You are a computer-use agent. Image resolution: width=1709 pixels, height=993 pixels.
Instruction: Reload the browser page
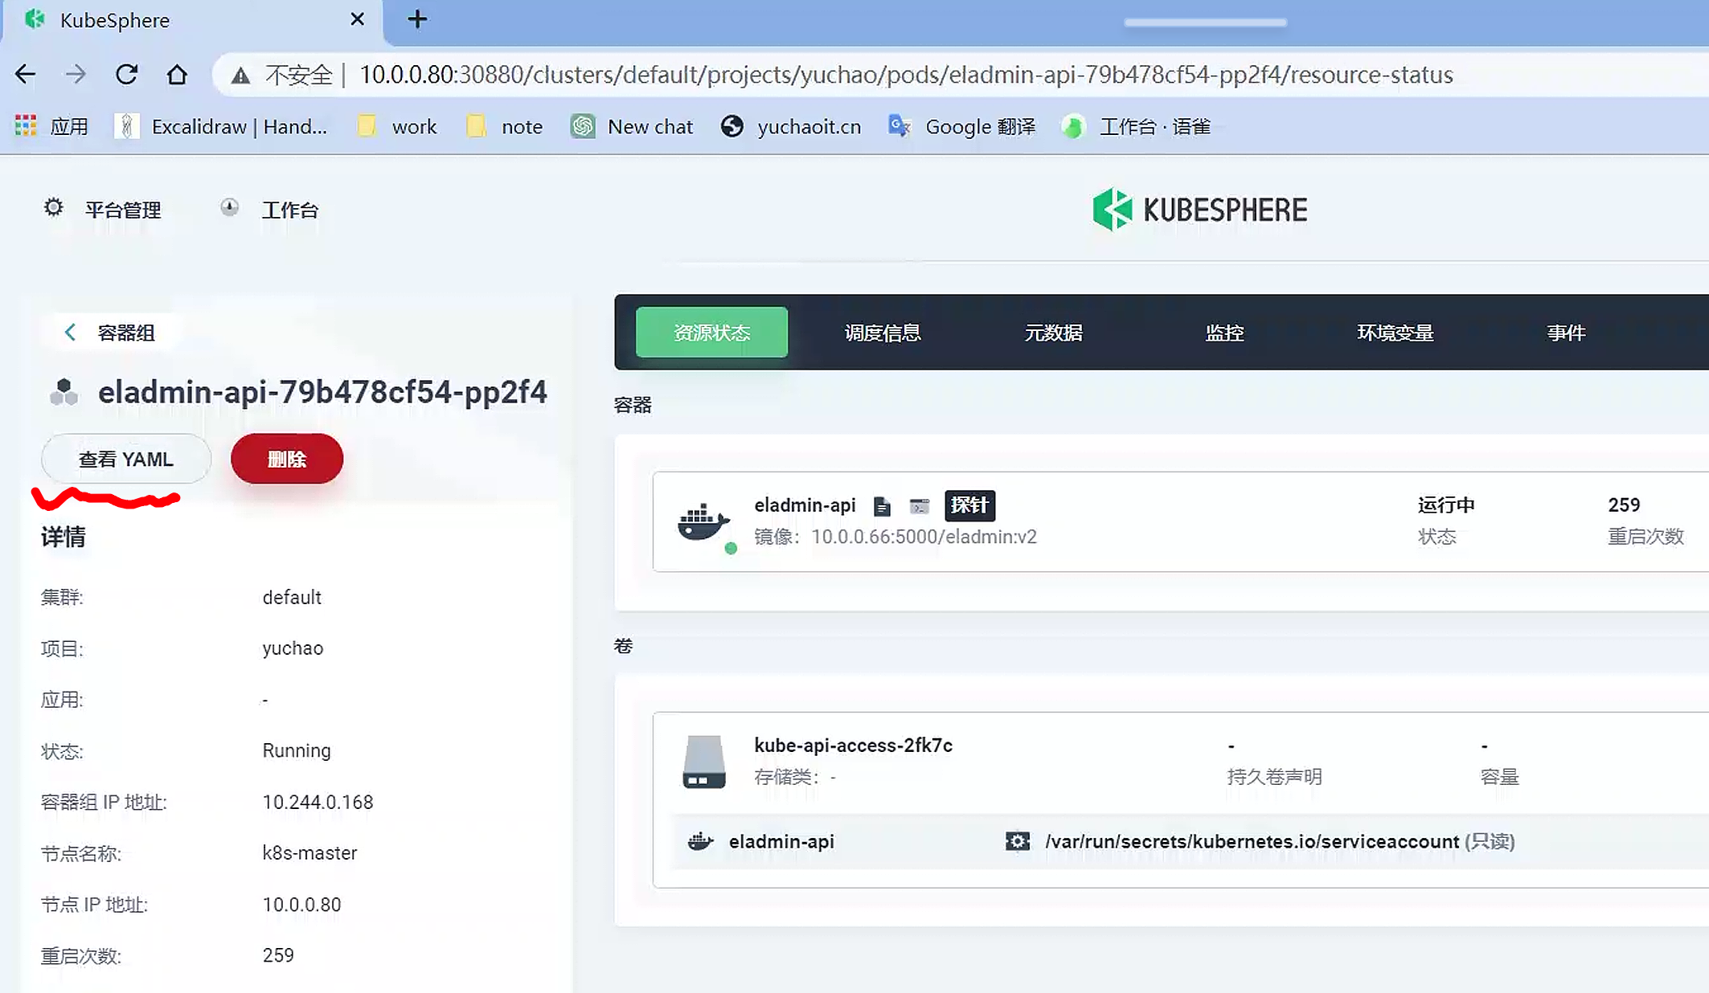point(126,75)
